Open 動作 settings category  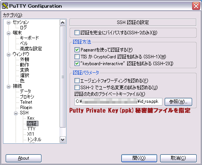(x=24, y=65)
